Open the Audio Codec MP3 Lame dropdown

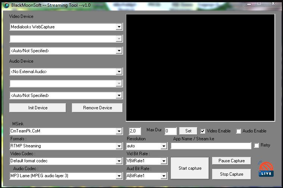pos(66,176)
